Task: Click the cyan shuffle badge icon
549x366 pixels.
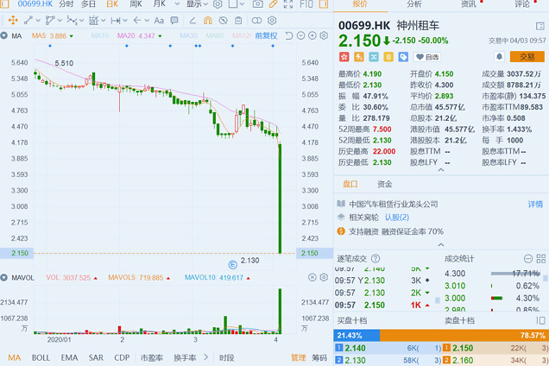Action: click(x=374, y=57)
